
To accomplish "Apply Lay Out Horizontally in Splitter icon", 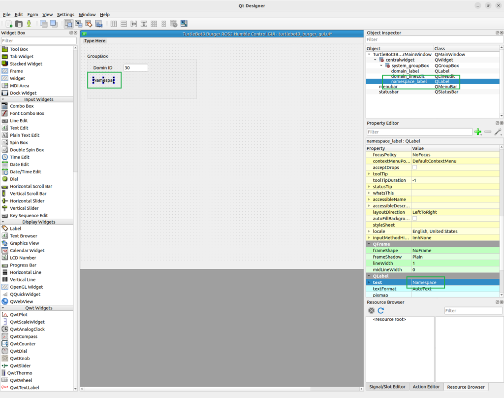I will point(134,24).
